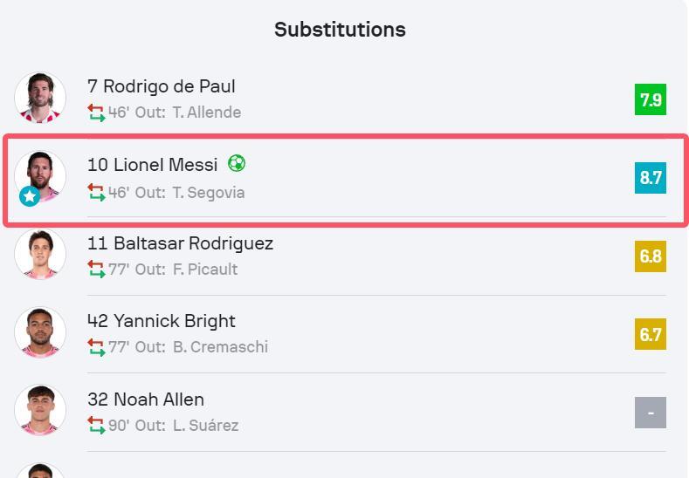Open Yannick Bright's player photo

tap(40, 332)
